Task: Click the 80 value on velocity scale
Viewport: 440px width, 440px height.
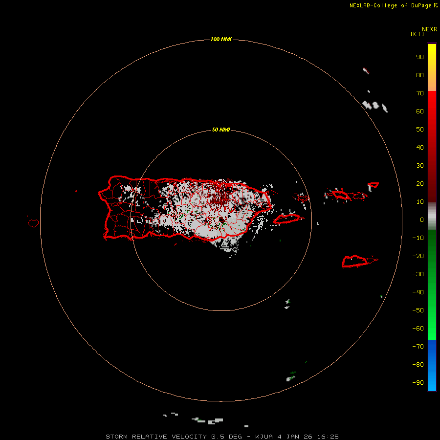Action: pos(420,75)
